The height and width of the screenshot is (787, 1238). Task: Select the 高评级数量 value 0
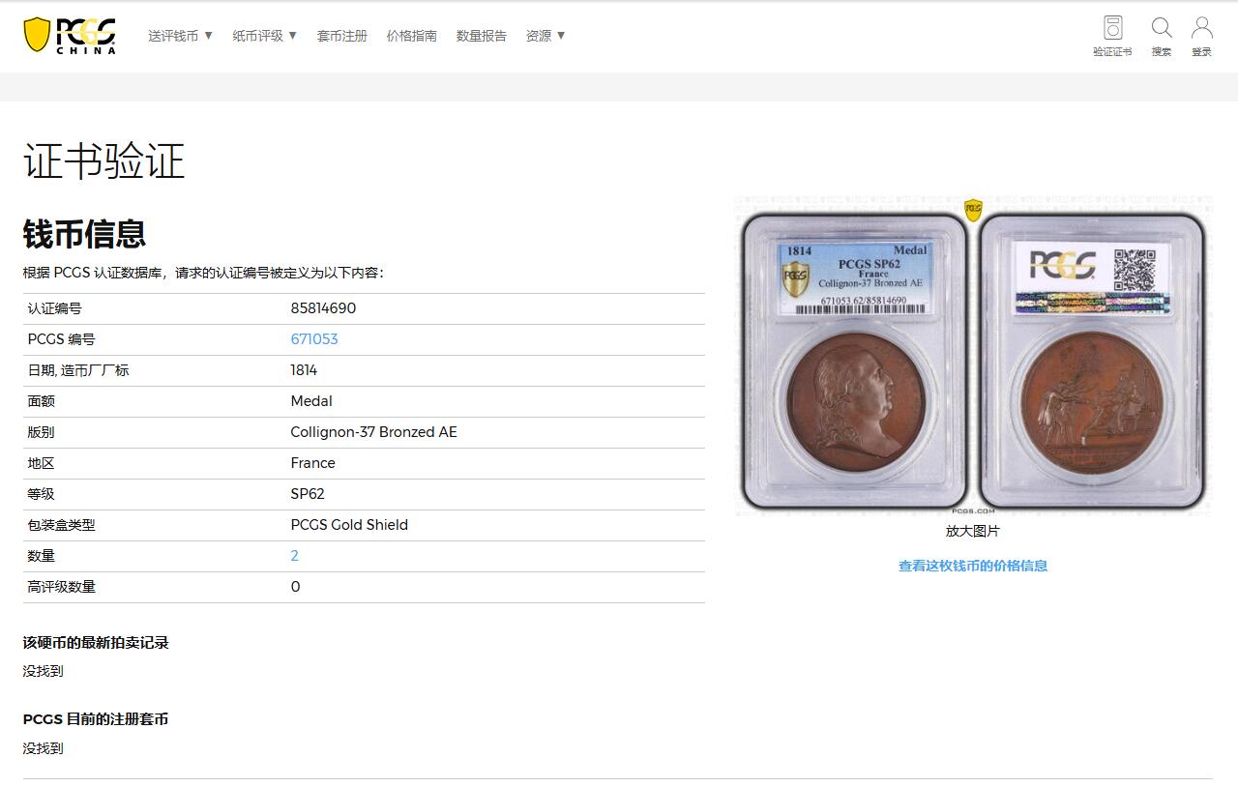[x=295, y=587]
